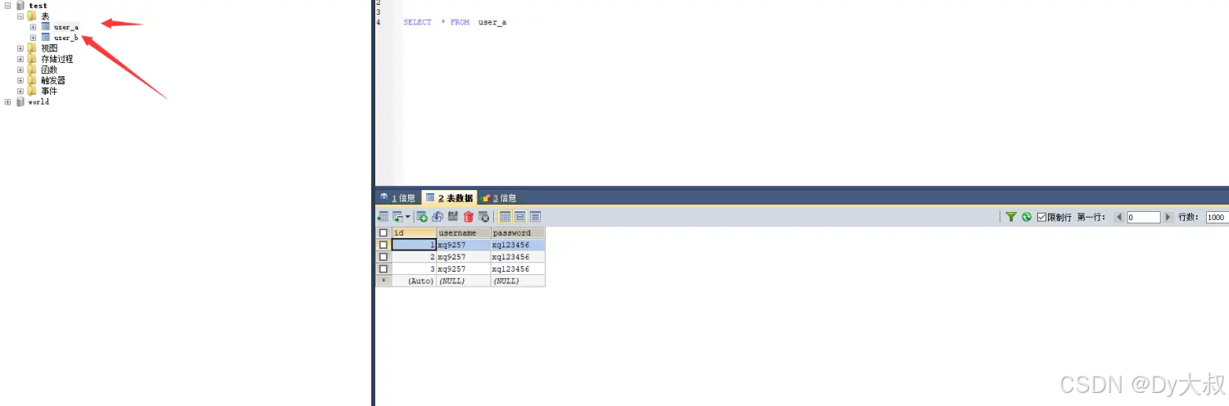This screenshot has height=406, width=1229.
Task: Open the 1 信息 tab
Action: point(397,197)
